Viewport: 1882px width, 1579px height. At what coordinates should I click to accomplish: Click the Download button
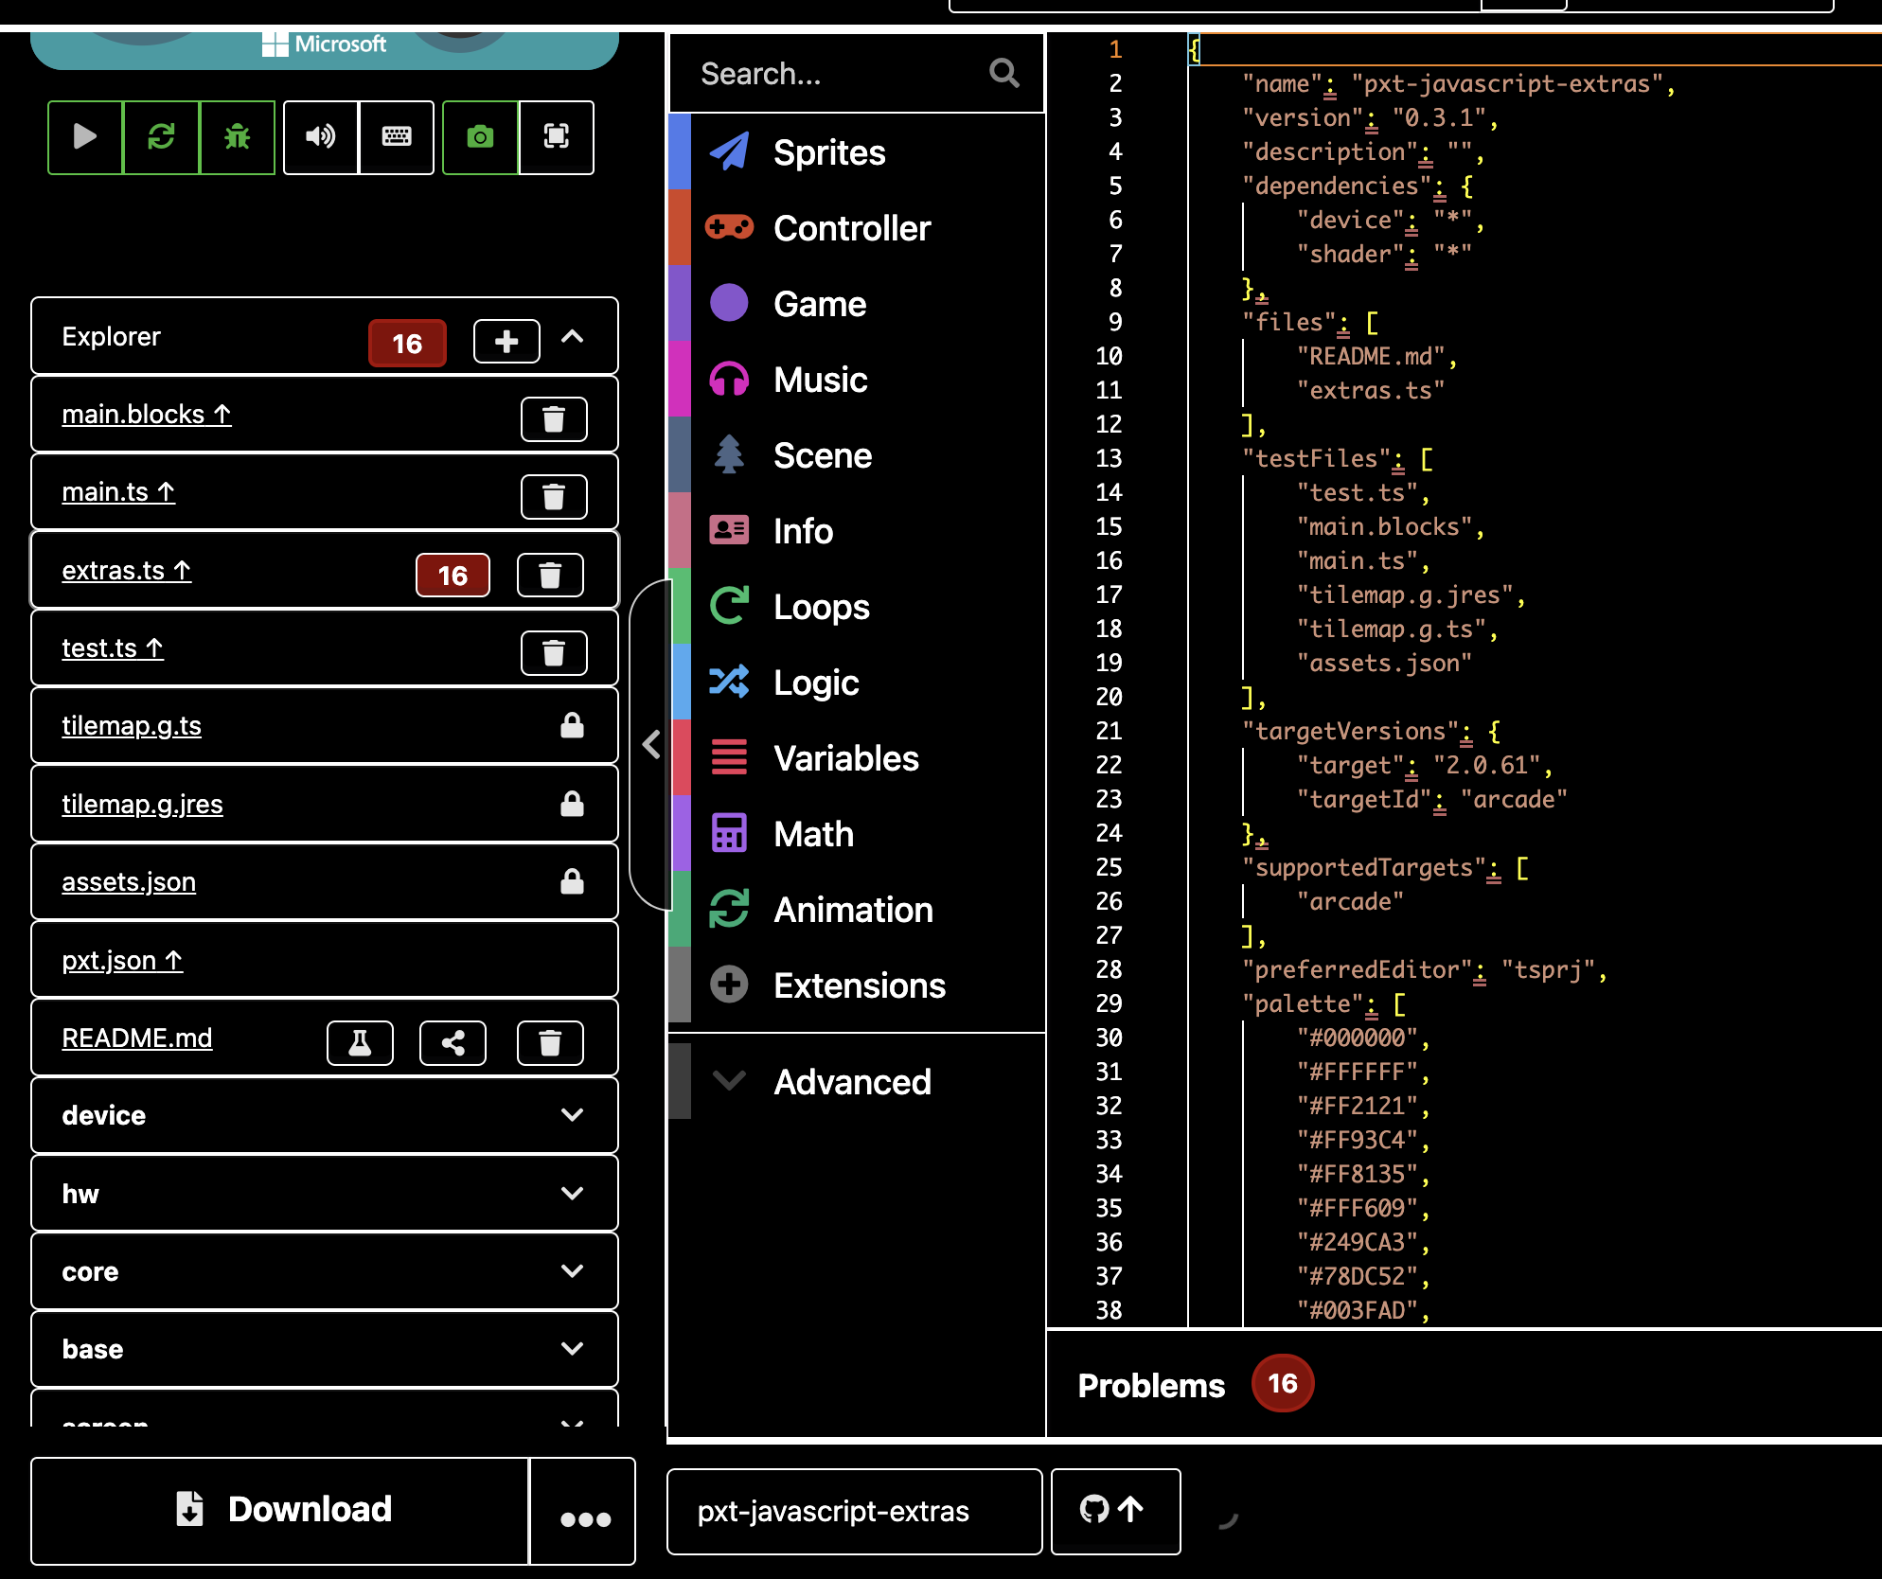pyautogui.click(x=280, y=1510)
